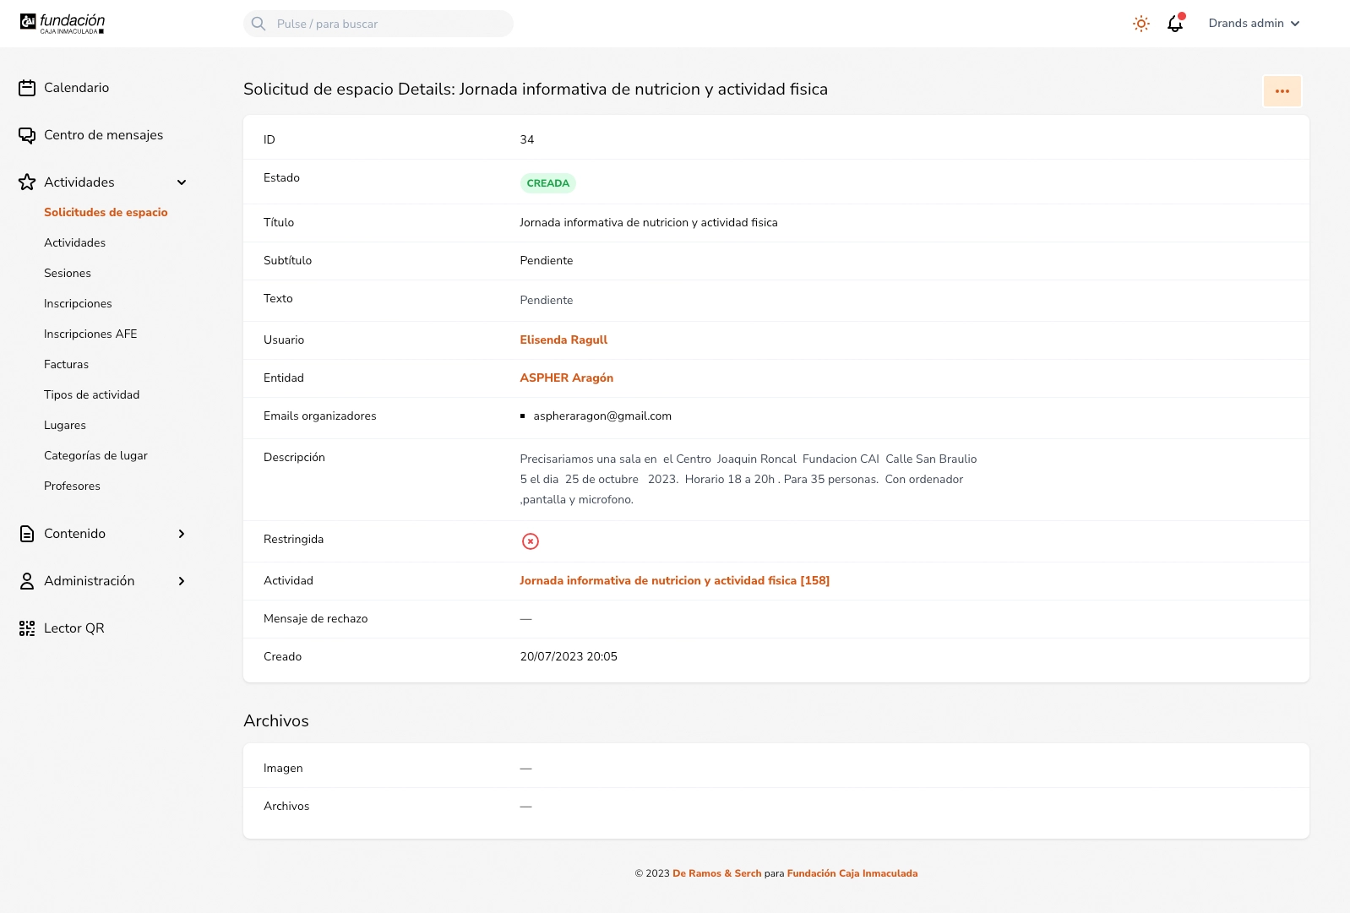Image resolution: width=1350 pixels, height=913 pixels.
Task: Collapse the Actividades menu chevron
Action: (x=182, y=182)
